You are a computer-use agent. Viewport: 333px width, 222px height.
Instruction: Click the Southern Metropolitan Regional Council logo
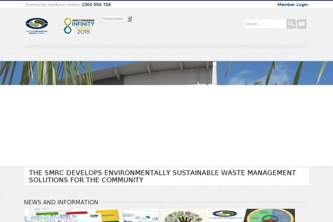[x=37, y=26]
